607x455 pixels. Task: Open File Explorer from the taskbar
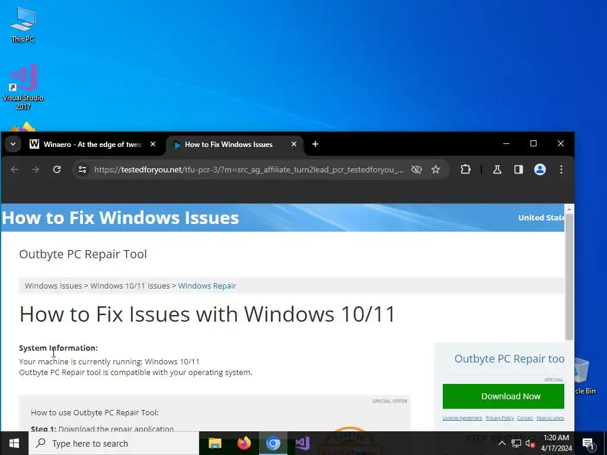tap(215, 443)
